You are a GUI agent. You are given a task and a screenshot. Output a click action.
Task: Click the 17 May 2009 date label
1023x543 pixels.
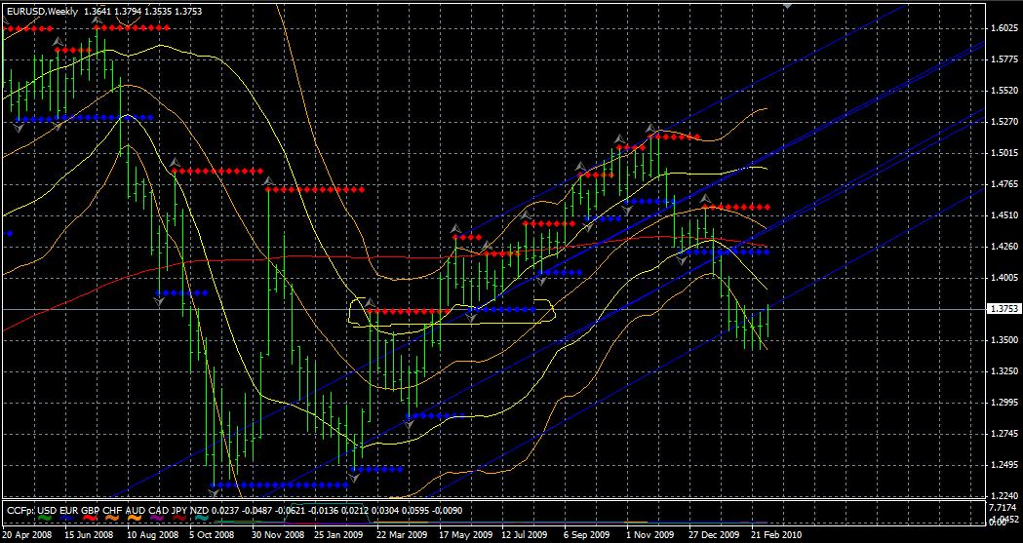coord(466,534)
